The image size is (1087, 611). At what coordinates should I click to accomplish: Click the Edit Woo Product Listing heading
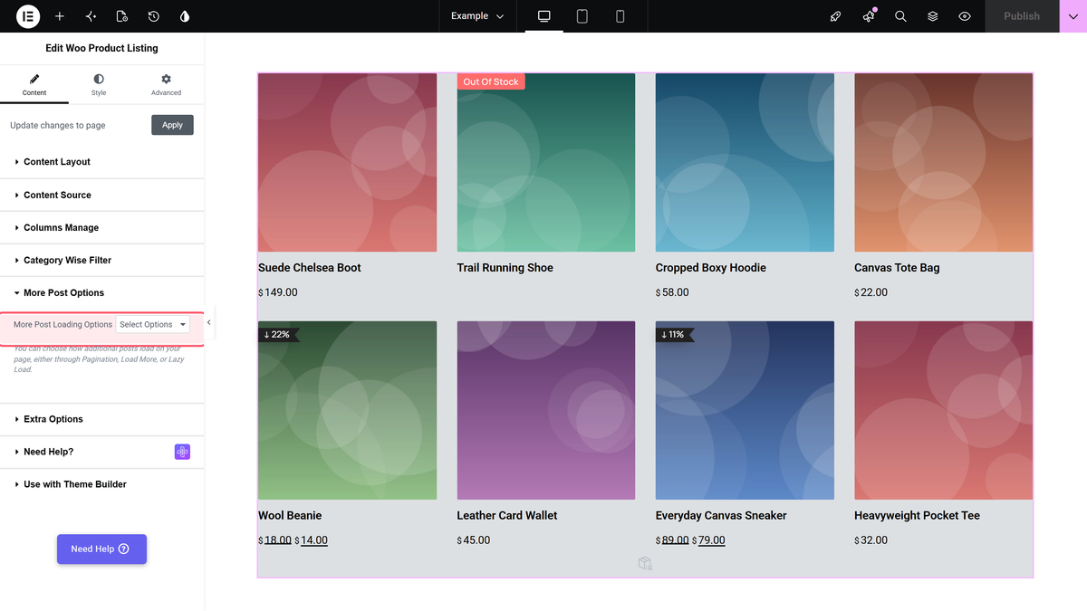point(101,48)
